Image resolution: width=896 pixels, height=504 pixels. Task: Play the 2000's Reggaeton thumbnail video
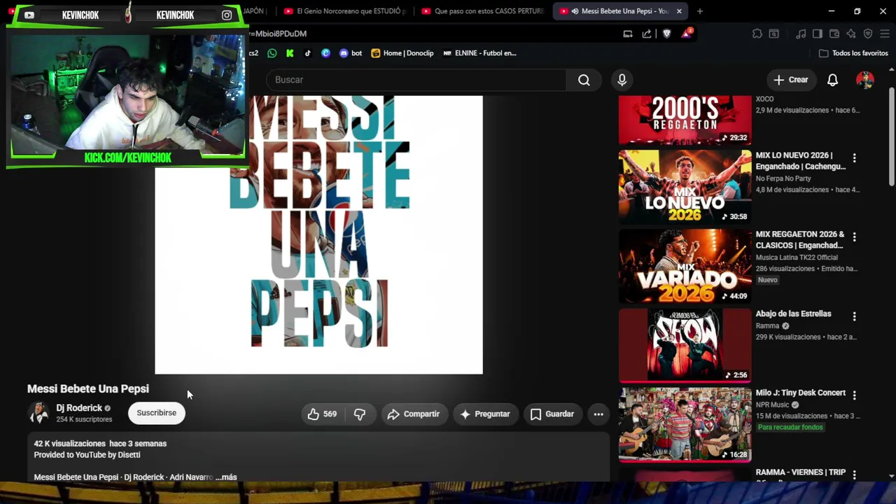[x=685, y=120]
